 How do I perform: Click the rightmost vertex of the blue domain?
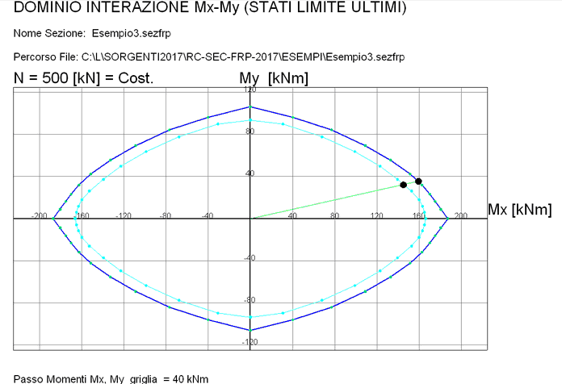pos(447,218)
